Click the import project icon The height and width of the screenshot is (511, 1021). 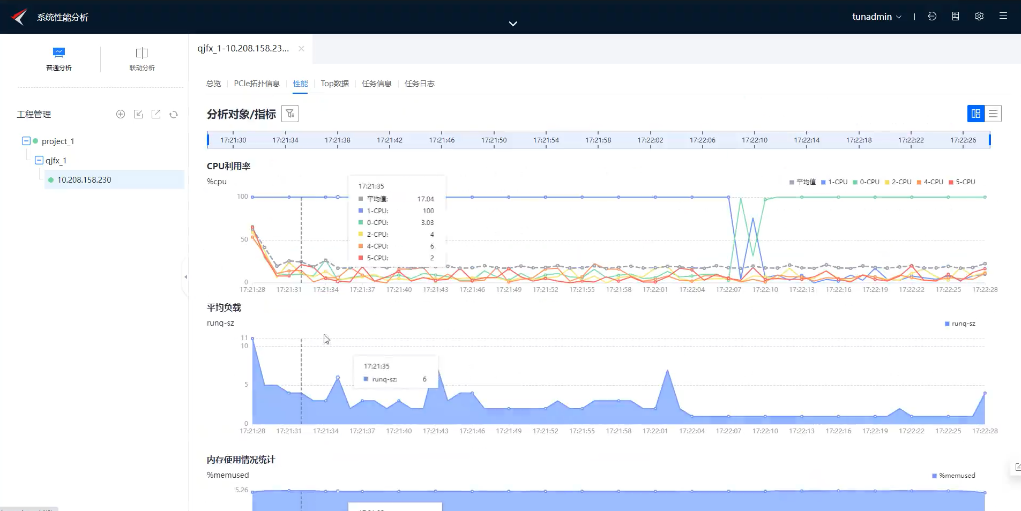pos(138,114)
